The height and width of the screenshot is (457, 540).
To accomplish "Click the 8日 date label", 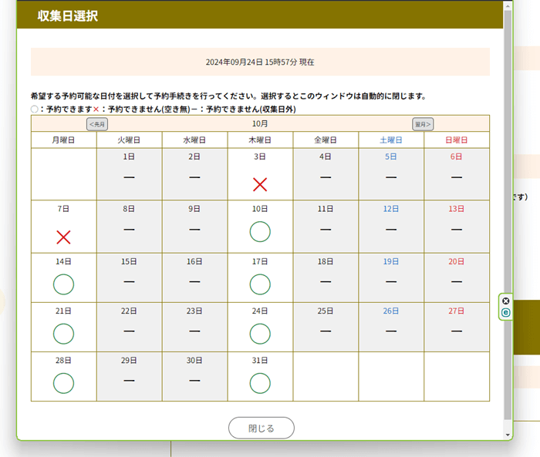I will point(129,209).
